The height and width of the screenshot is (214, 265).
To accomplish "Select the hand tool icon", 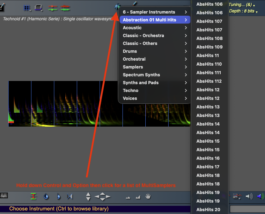I will (x=148, y=196).
